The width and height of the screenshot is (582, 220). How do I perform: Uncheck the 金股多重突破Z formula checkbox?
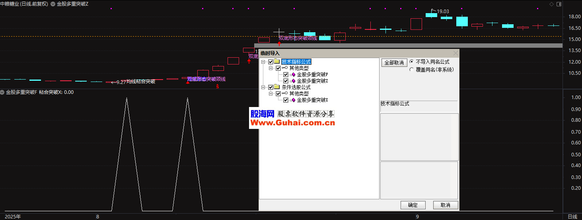point(286,81)
